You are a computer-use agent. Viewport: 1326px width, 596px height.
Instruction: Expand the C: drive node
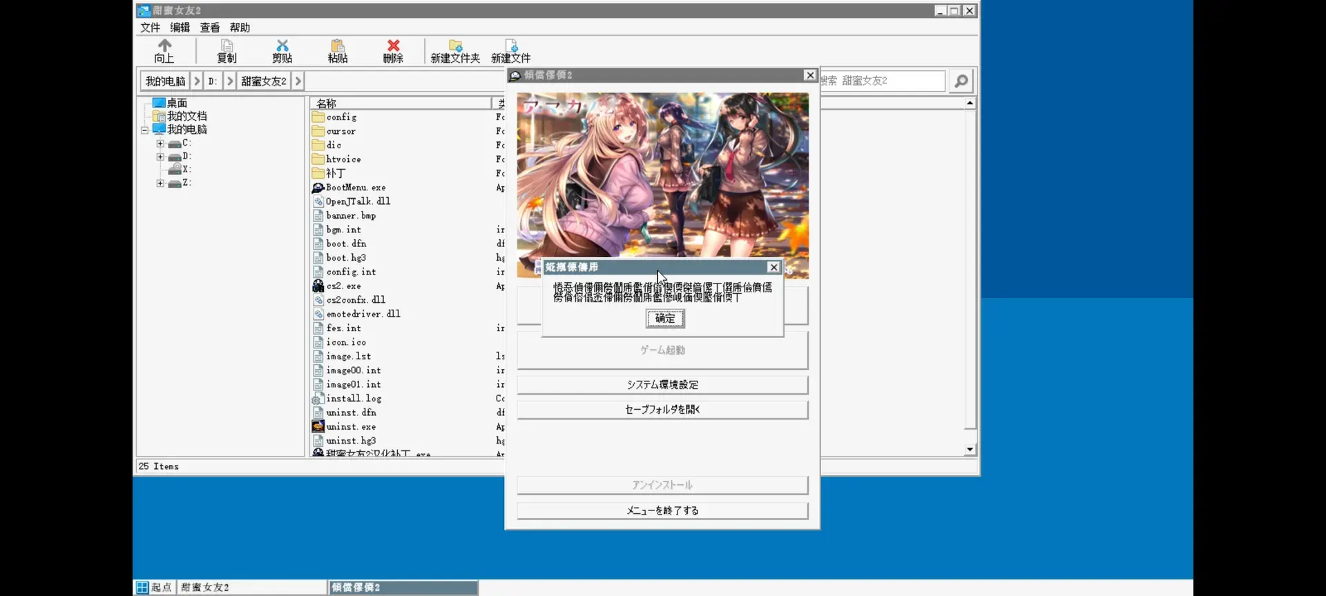pos(160,143)
